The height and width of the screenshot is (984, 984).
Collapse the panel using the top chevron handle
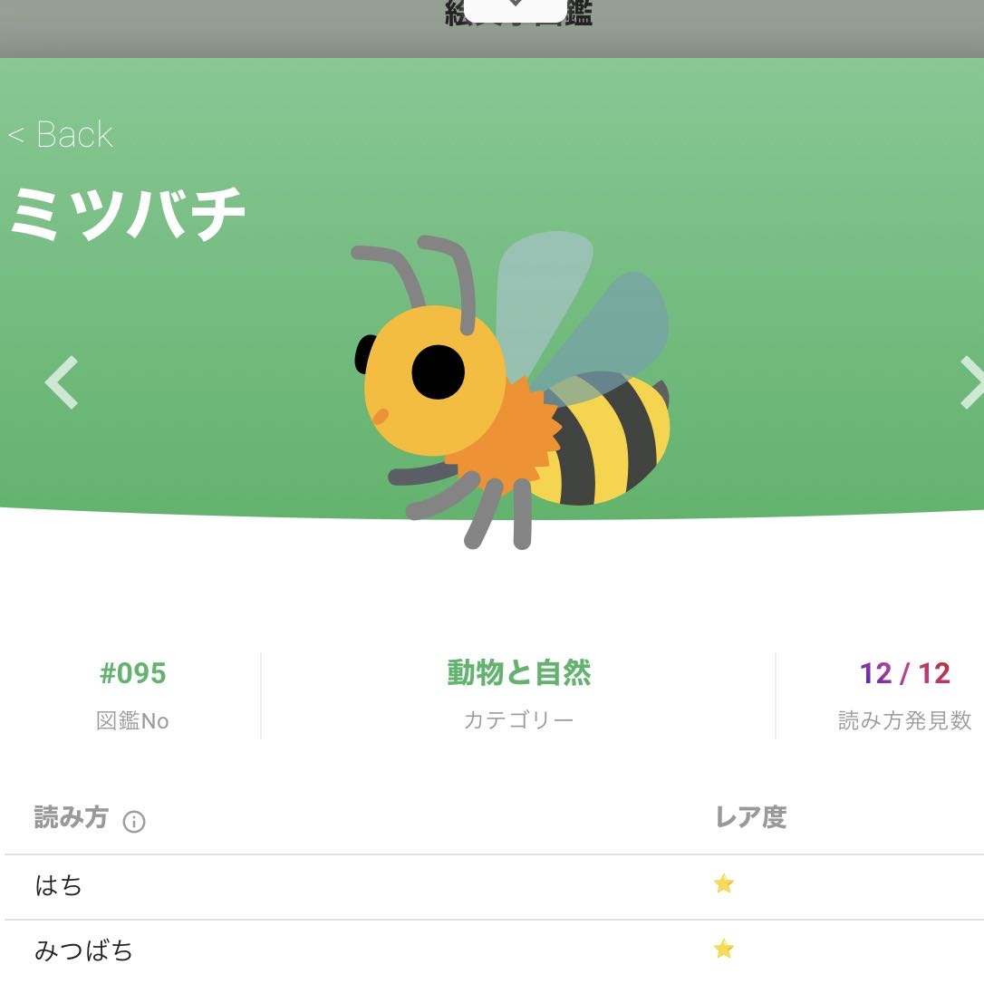click(515, 7)
